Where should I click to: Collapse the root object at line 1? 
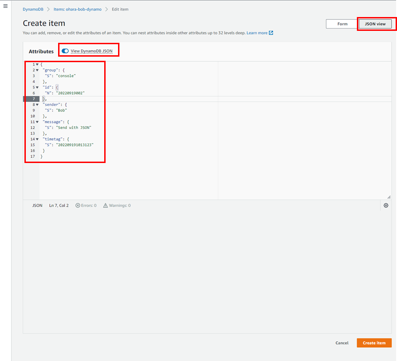point(37,64)
